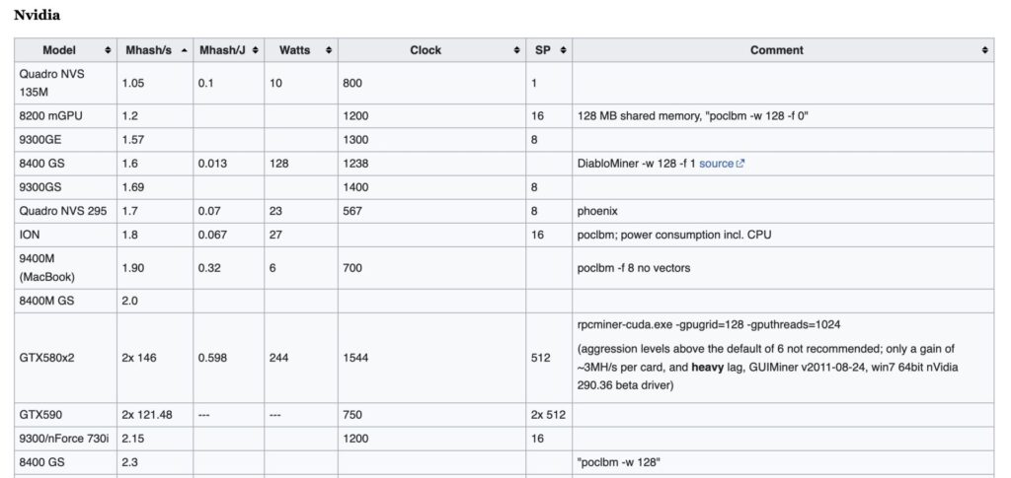The height and width of the screenshot is (478, 1011).
Task: Click the Comment header label text
Action: click(776, 50)
